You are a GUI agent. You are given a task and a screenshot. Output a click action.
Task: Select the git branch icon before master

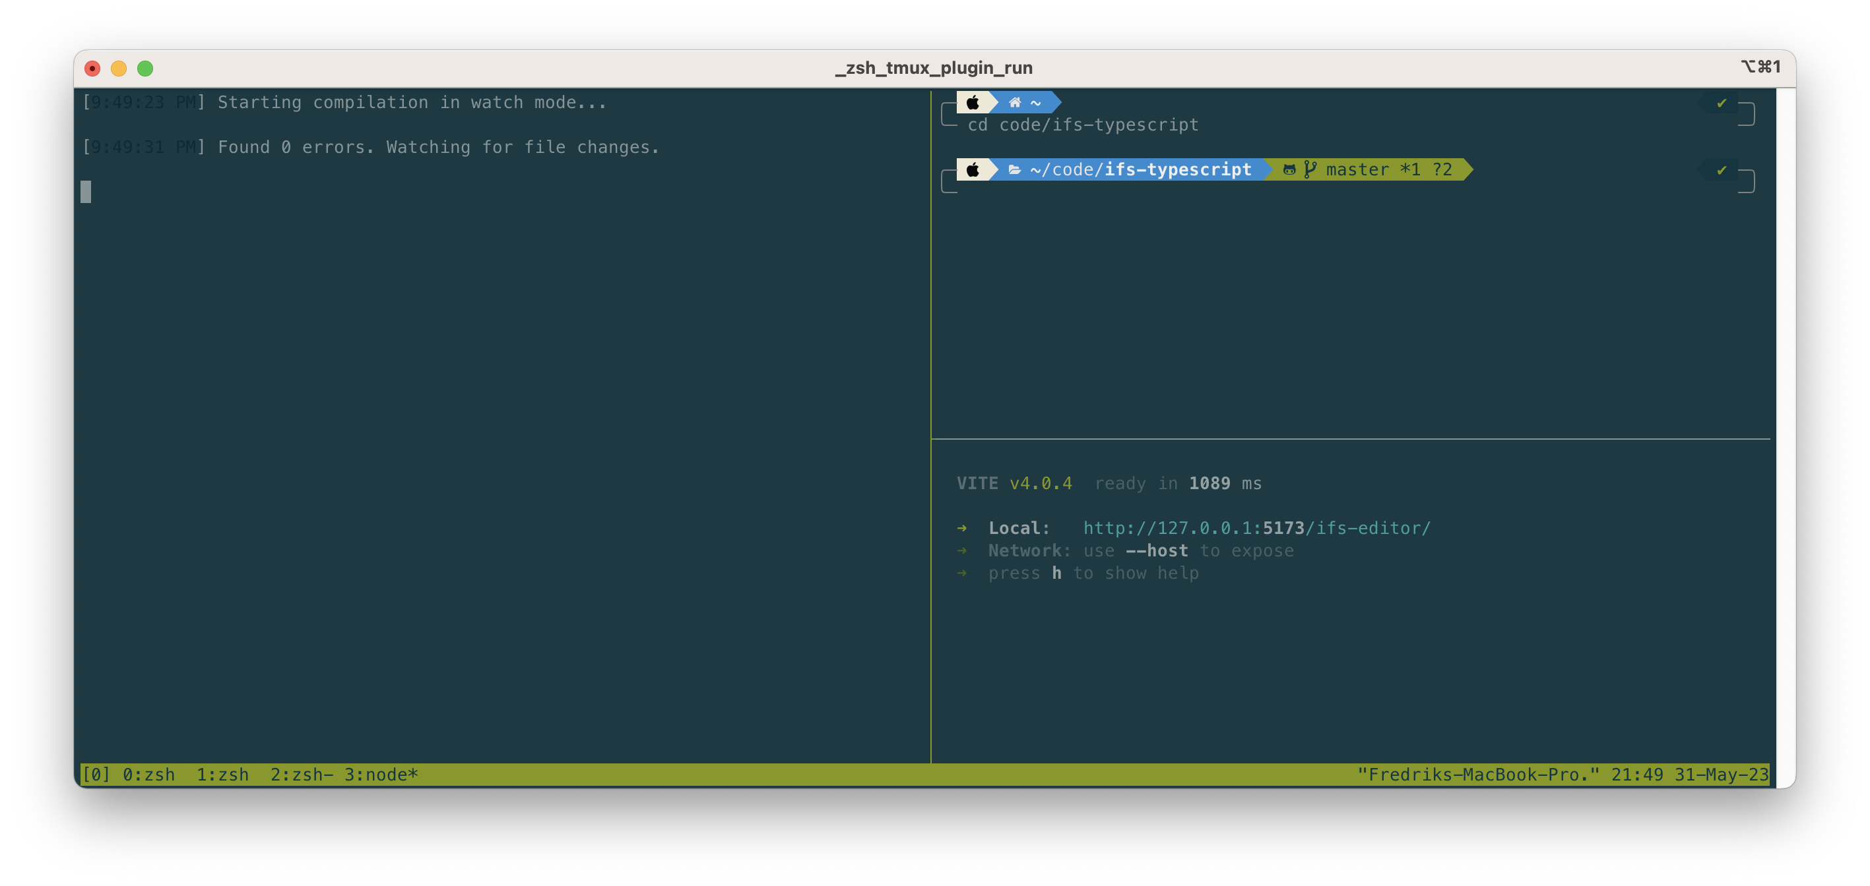(x=1309, y=169)
